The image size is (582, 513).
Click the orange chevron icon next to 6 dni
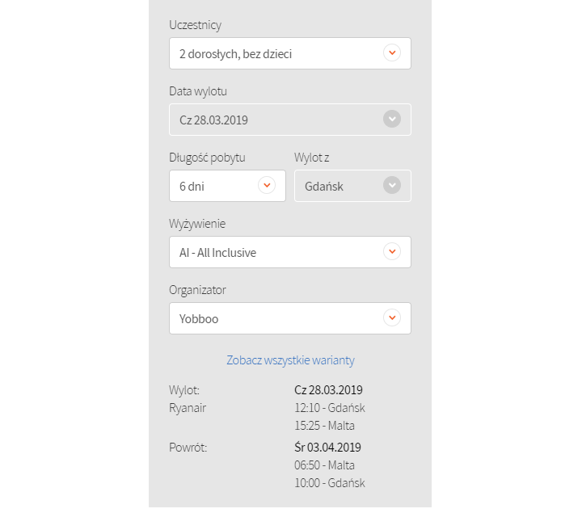point(266,185)
